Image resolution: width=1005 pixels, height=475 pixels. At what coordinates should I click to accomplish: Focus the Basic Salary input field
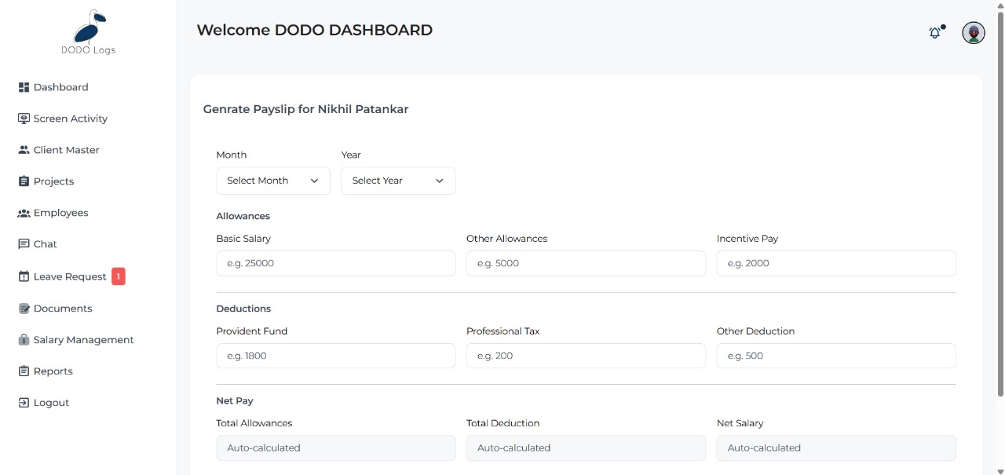pyautogui.click(x=335, y=264)
